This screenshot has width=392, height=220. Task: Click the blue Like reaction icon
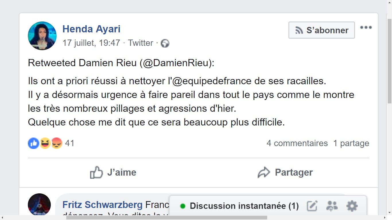coord(34,143)
